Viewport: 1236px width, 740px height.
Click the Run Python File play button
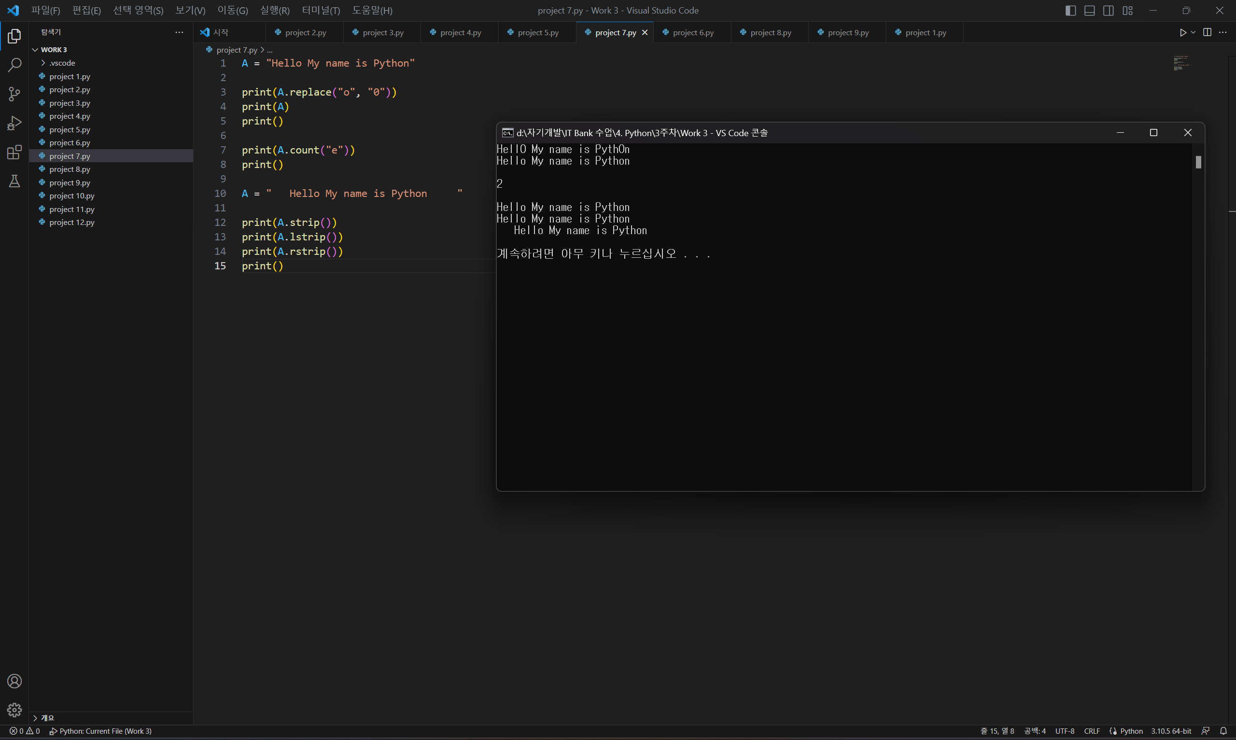point(1183,32)
